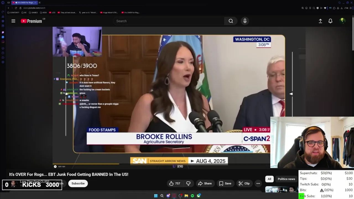354x199 pixels.
Task: Open the browser search-tabs magnifier icon
Action: coord(339,2)
